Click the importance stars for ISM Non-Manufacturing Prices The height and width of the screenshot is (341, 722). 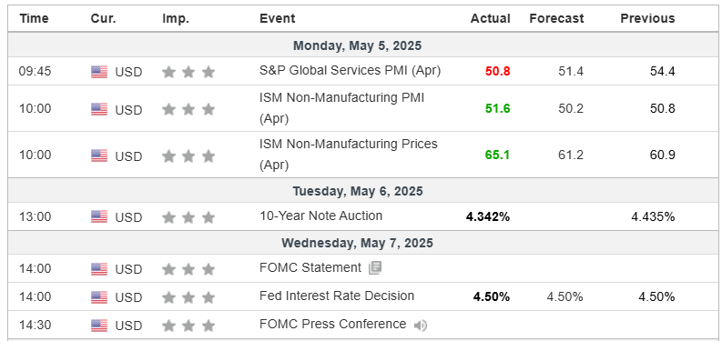[x=188, y=156]
